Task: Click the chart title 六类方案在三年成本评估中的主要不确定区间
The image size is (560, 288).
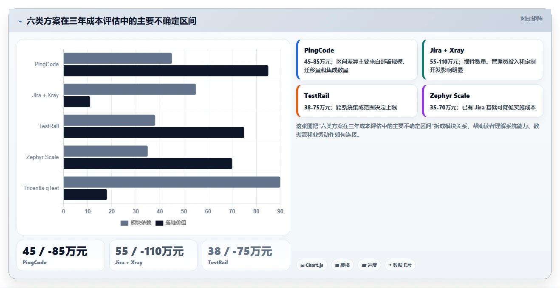Action: coord(111,21)
